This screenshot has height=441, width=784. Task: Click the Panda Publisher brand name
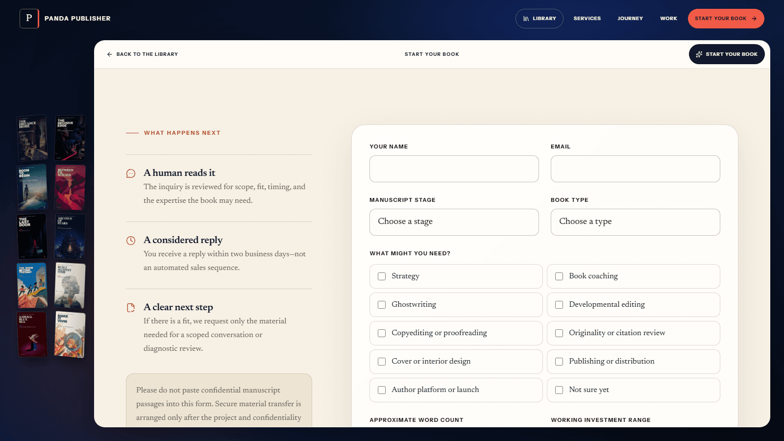pyautogui.click(x=77, y=19)
